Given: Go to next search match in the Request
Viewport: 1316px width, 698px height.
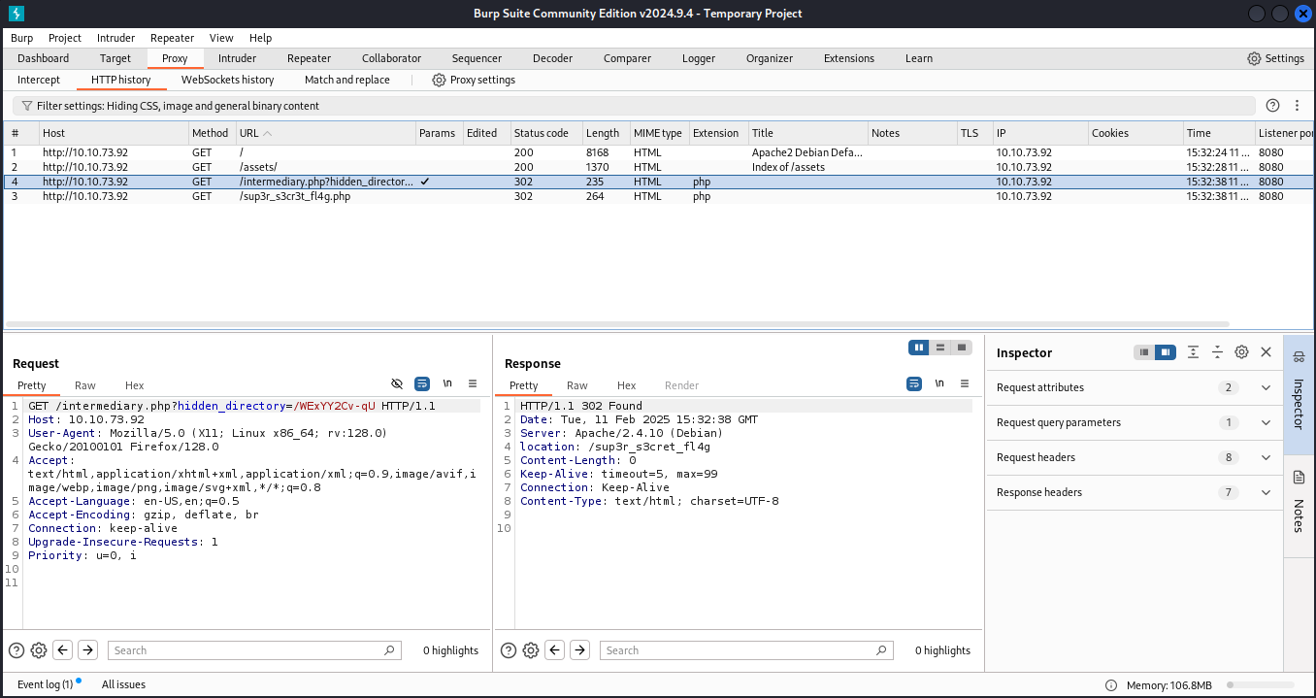Looking at the screenshot, I should tap(87, 650).
